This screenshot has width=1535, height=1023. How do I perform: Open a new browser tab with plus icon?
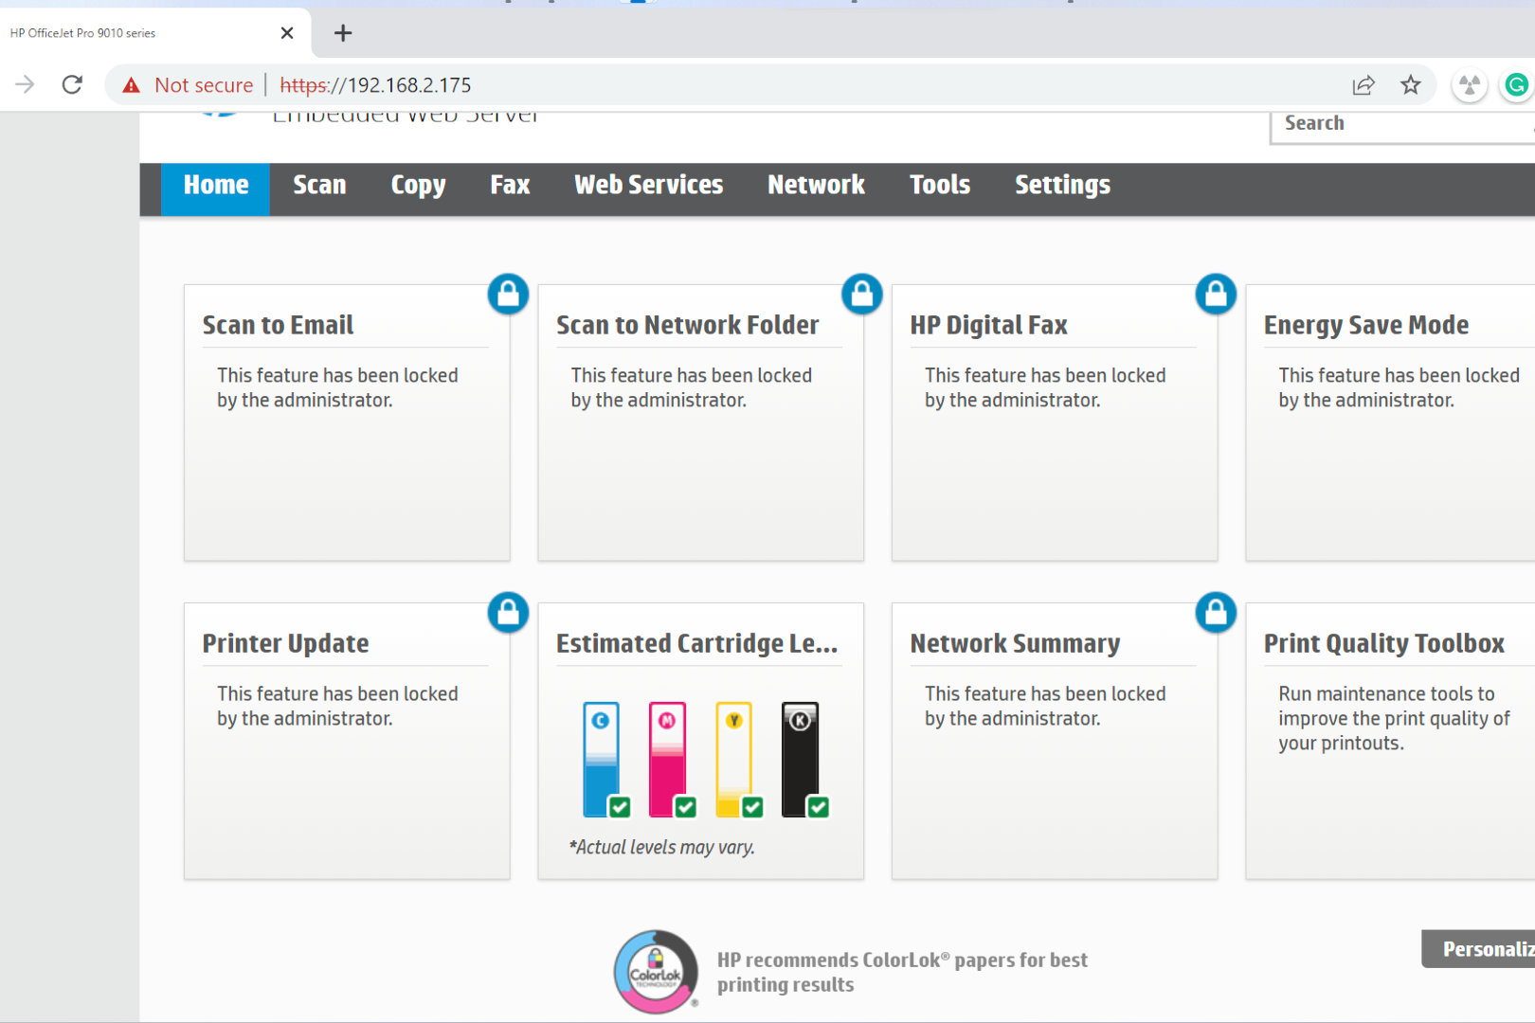click(343, 33)
